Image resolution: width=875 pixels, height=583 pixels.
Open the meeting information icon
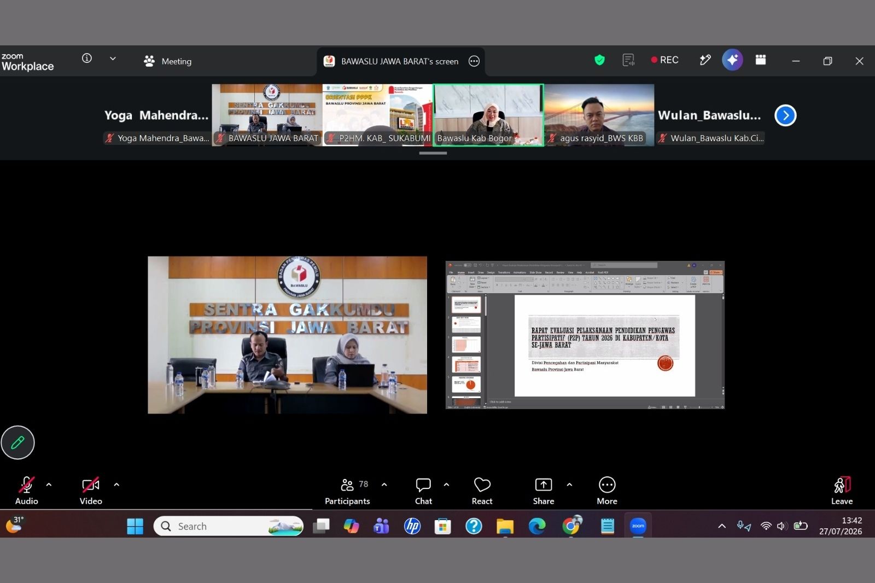coord(86,59)
